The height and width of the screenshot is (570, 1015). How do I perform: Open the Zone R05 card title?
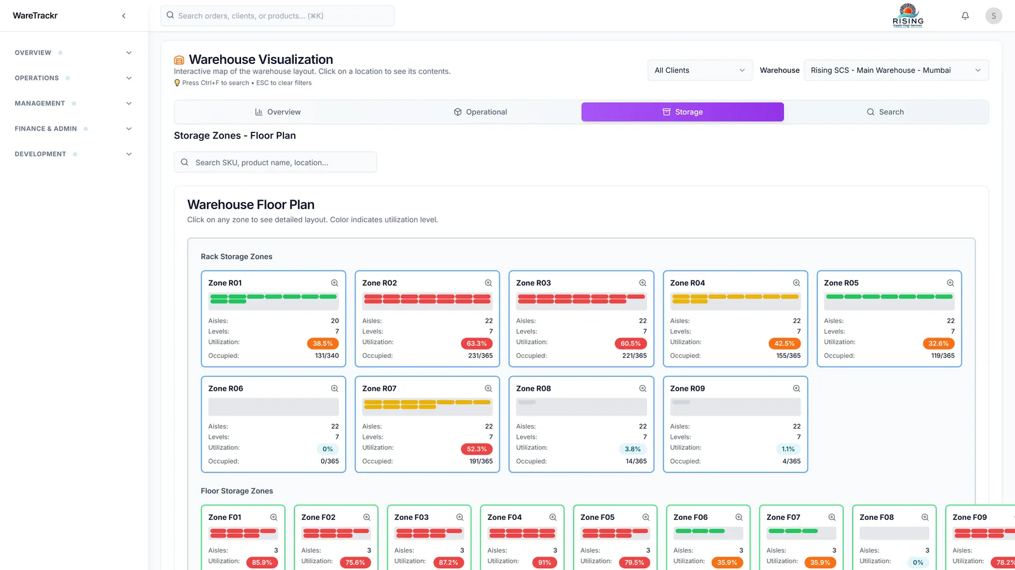click(841, 283)
